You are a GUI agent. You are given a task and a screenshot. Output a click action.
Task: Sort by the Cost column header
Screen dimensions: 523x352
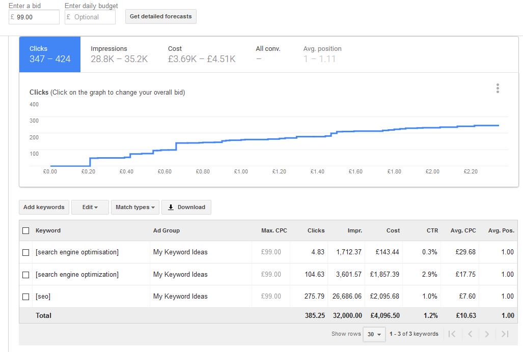tap(393, 230)
